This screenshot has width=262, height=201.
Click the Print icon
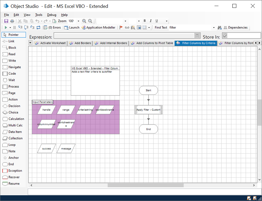click(12, 21)
